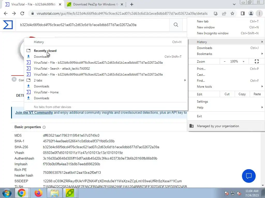This screenshot has height=198, width=265.
Task: Click the VirusTotal hash search field
Action: pyautogui.click(x=92, y=25)
